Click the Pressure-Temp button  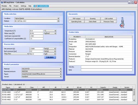(109, 21)
